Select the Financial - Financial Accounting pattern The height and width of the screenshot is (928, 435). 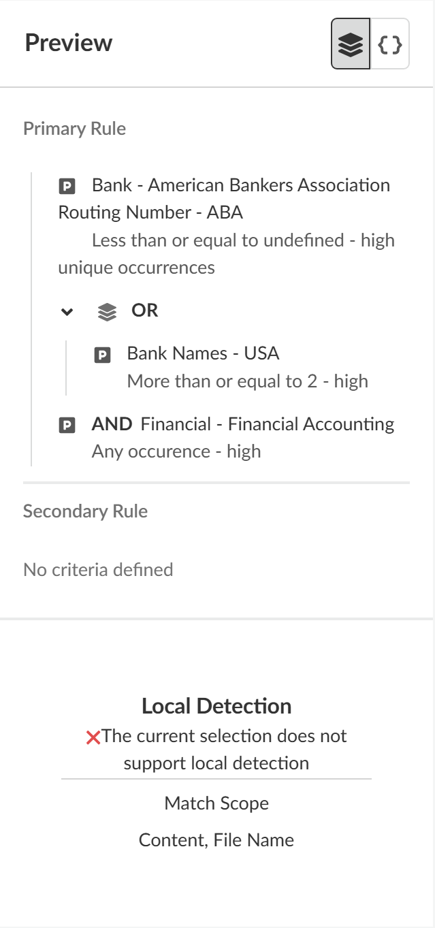pos(267,424)
